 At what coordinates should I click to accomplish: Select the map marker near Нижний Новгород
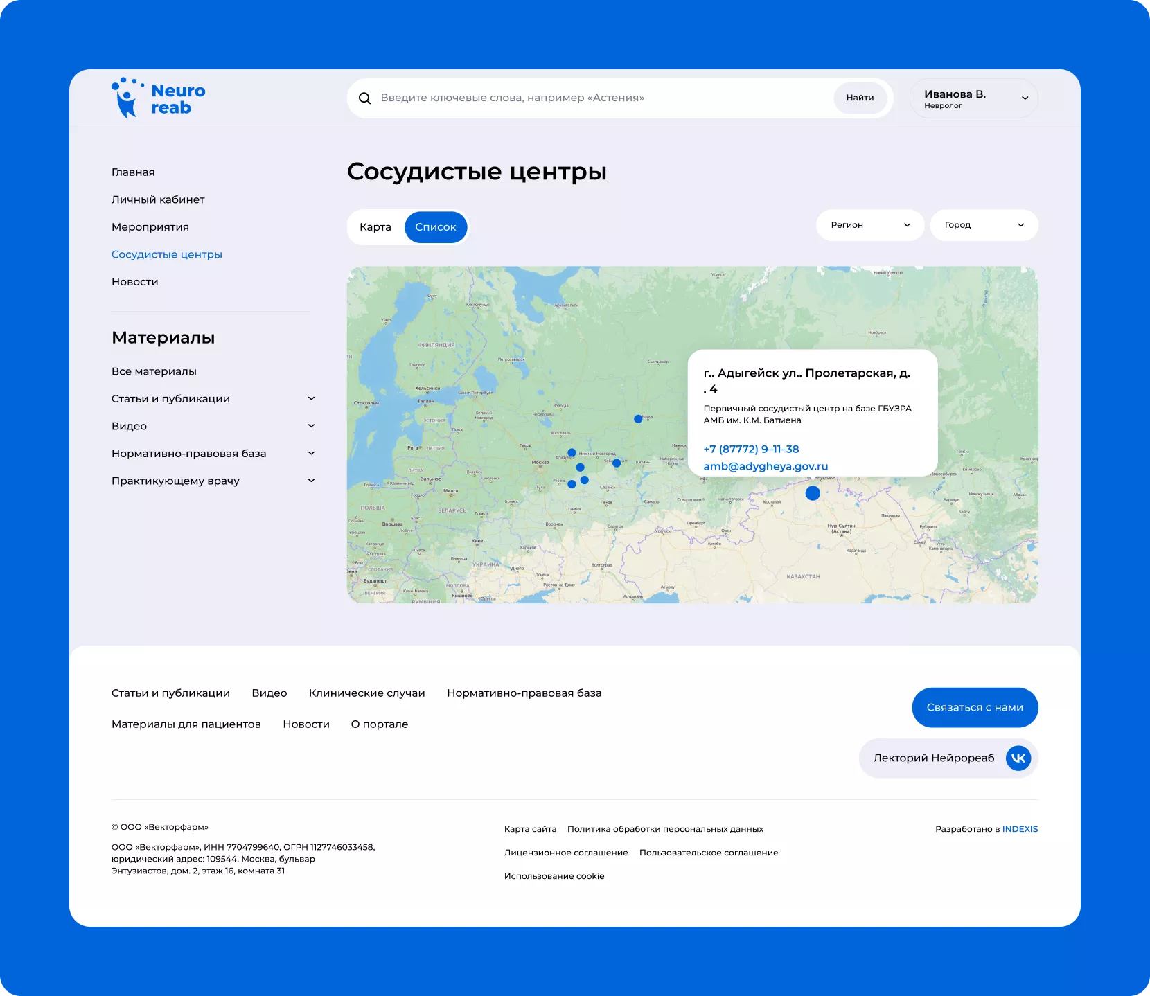[572, 453]
